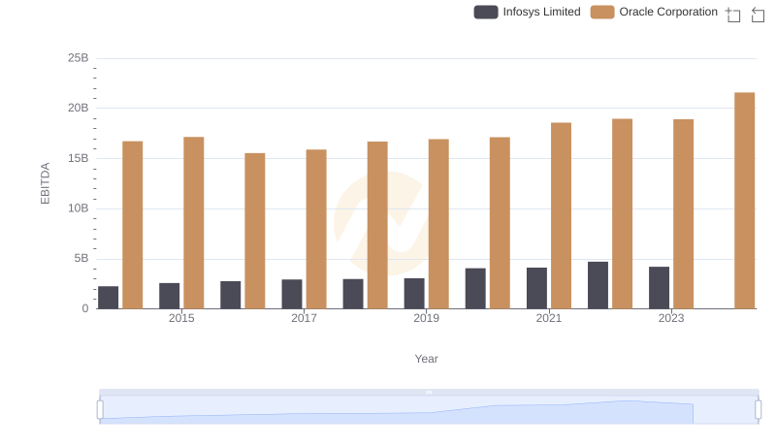This screenshot has height=447, width=776.
Task: Click the area zoom tool icon
Action: (x=733, y=15)
